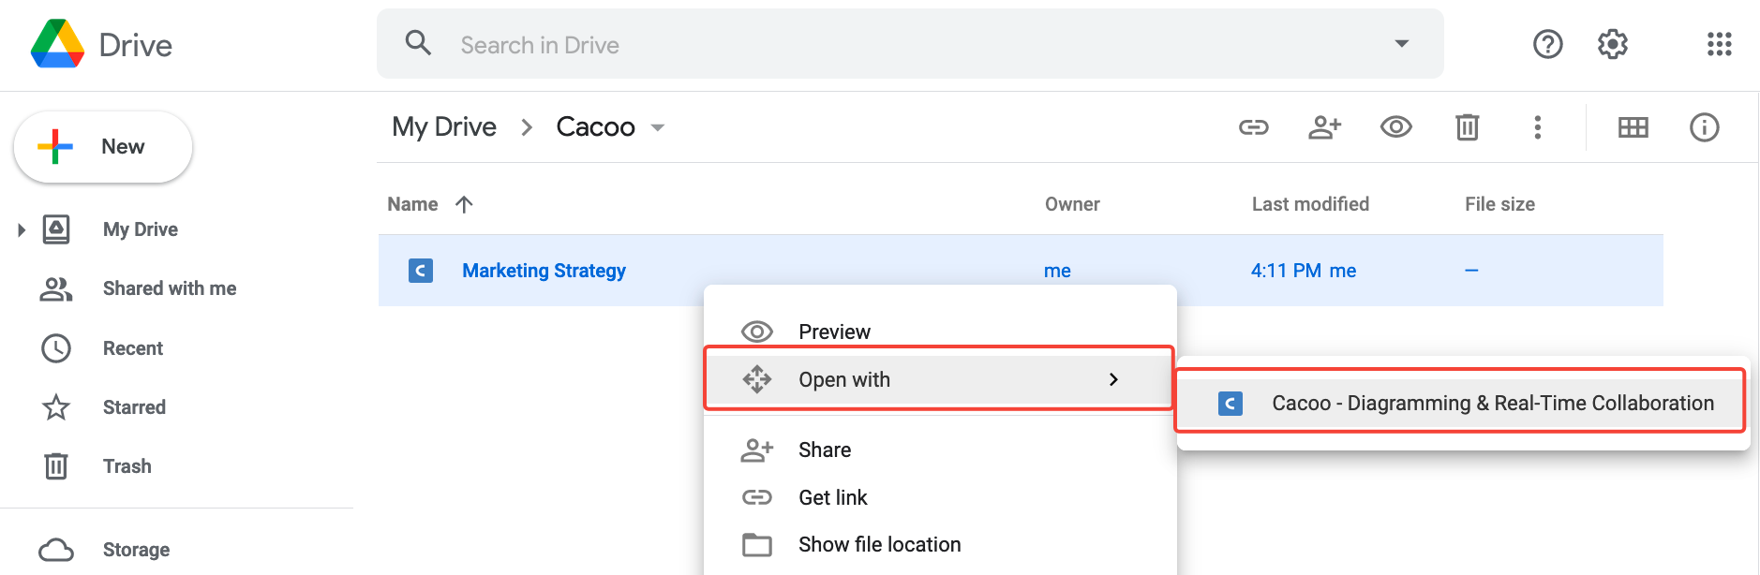
Task: Click the Cacoo app icon in submenu
Action: tap(1230, 404)
